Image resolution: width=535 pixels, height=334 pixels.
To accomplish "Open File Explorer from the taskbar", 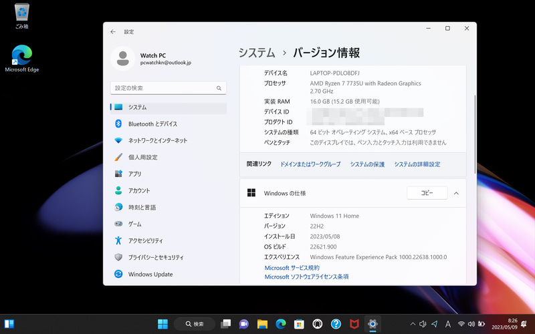I will 262,324.
